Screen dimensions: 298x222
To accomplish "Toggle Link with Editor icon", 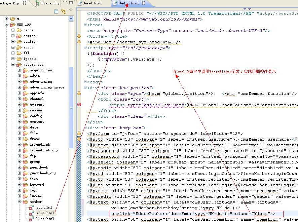I will [x=64, y=11].
